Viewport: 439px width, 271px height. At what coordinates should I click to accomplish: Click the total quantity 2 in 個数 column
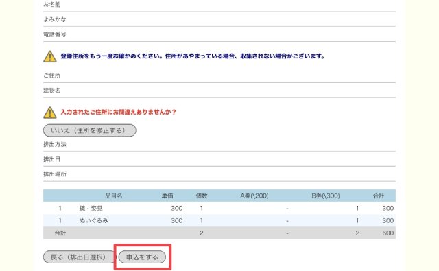[201, 233]
